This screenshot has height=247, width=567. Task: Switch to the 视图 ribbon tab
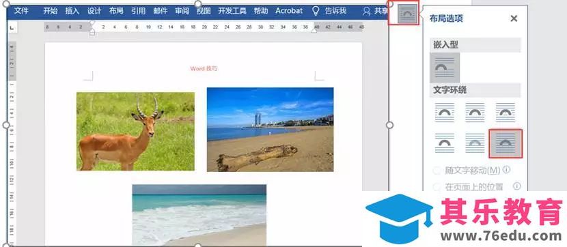tap(204, 11)
